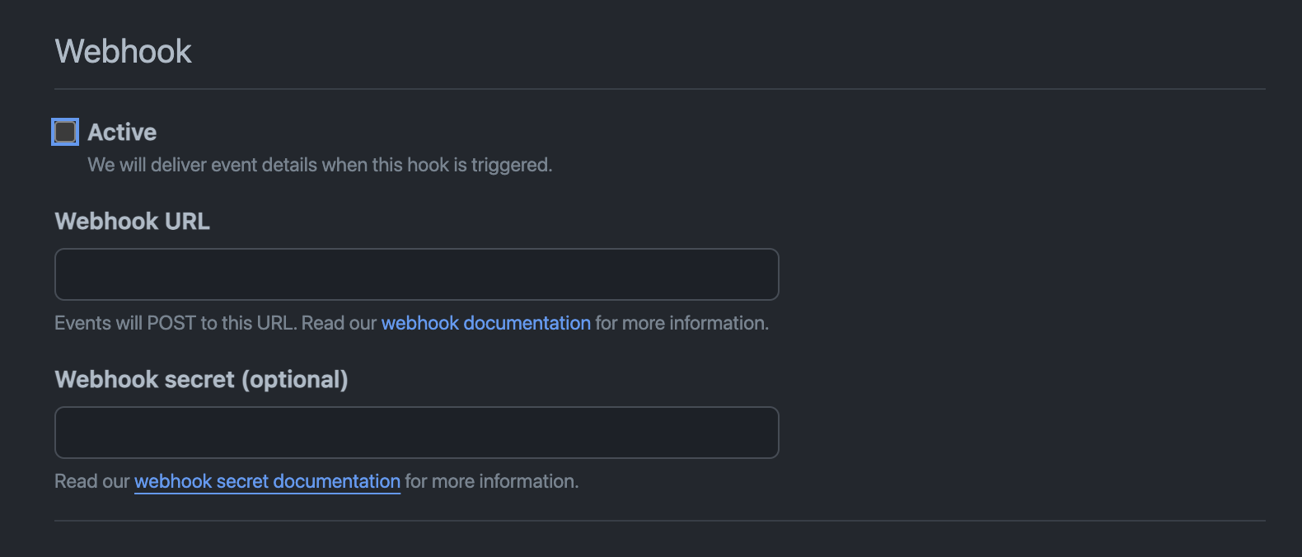1302x557 pixels.
Task: Click the "Webhook URL" field label
Action: point(132,221)
